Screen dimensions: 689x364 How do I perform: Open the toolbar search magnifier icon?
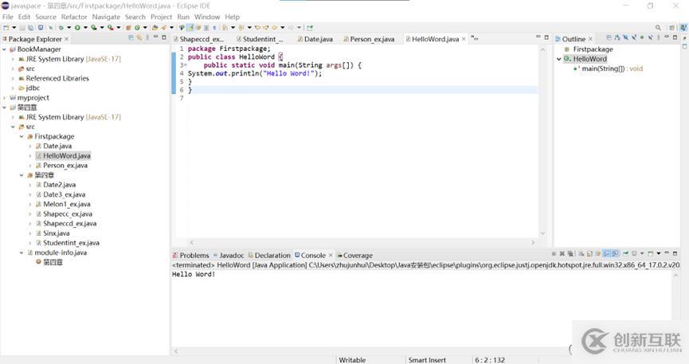click(x=659, y=28)
